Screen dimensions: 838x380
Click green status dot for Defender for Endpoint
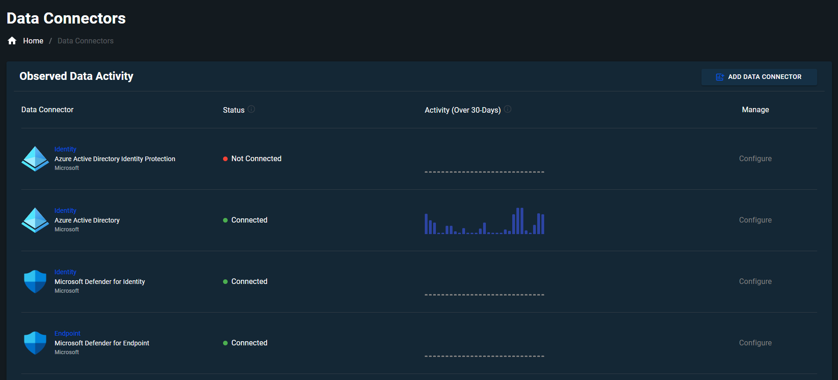tap(225, 343)
